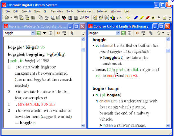This screenshot has height=136, width=174.
Task: Follow the red BUNGLE link
Action: (48, 104)
